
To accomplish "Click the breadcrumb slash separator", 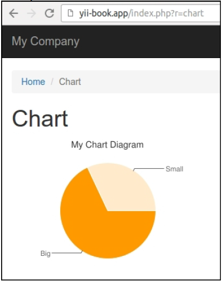I will click(52, 82).
